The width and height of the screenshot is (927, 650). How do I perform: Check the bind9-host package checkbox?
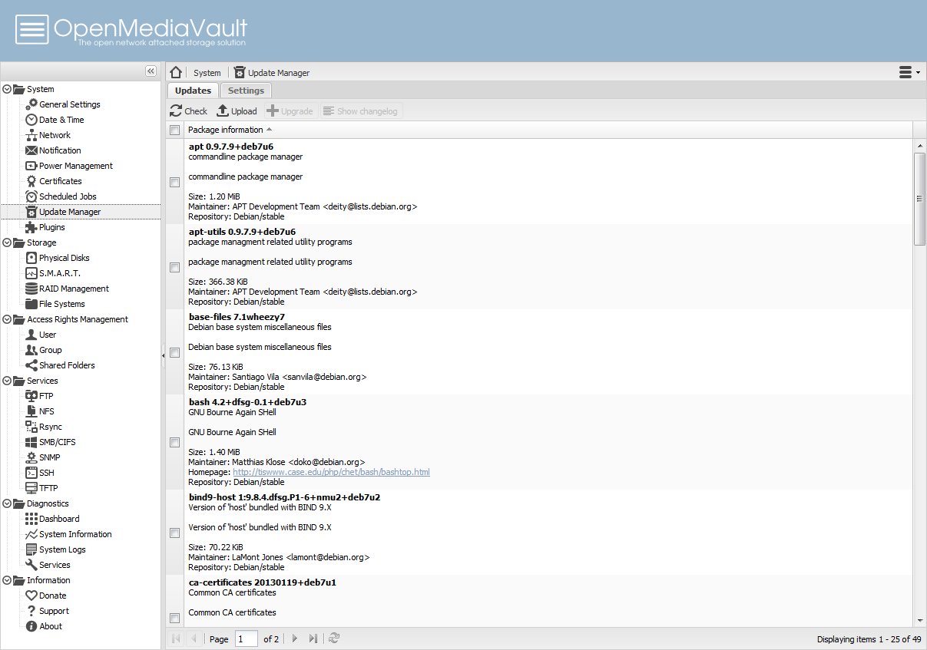175,532
